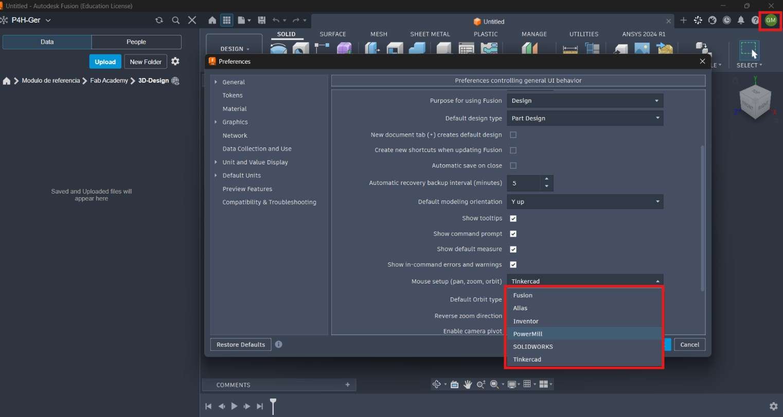The image size is (783, 417).
Task: Increase the recovery backup interval with up arrow
Action: click(546, 179)
